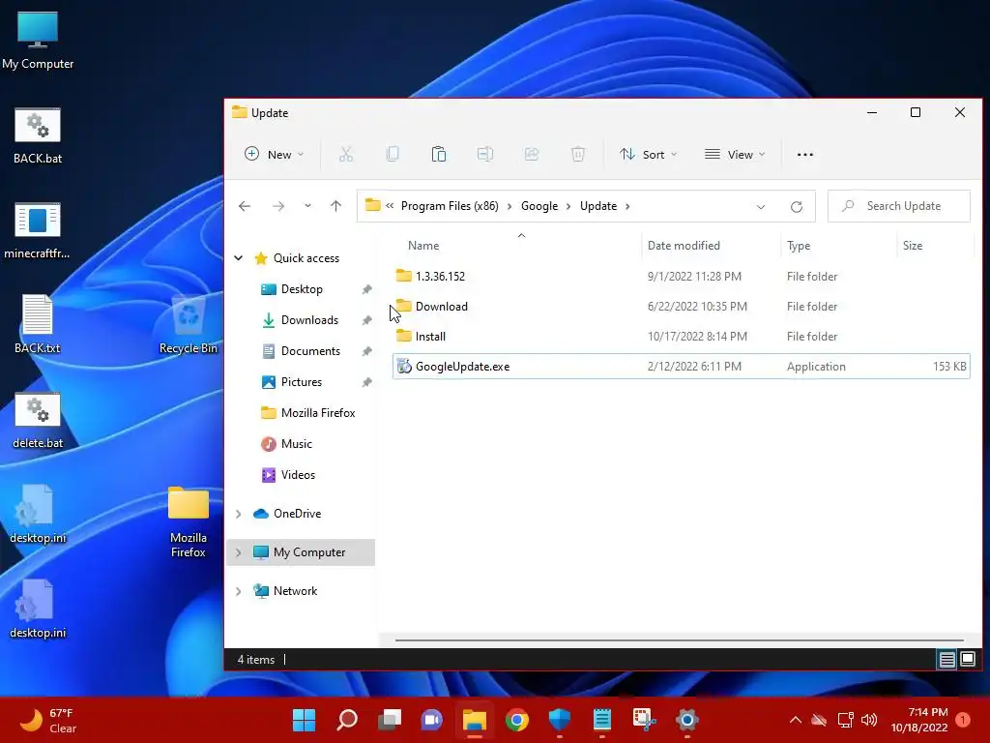The image size is (990, 743).
Task: Open the View options dropdown
Action: [x=735, y=154]
